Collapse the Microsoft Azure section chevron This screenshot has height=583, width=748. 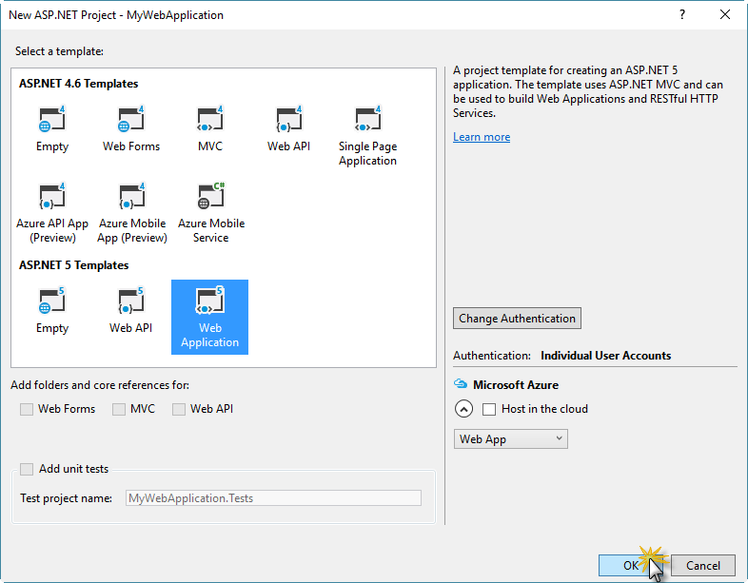click(463, 409)
